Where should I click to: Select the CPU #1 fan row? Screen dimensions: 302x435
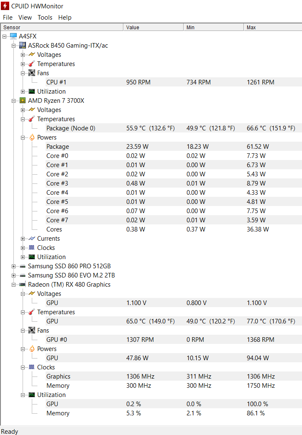[174, 82]
